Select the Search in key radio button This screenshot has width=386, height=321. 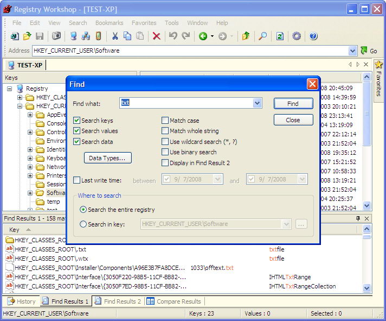coord(83,224)
